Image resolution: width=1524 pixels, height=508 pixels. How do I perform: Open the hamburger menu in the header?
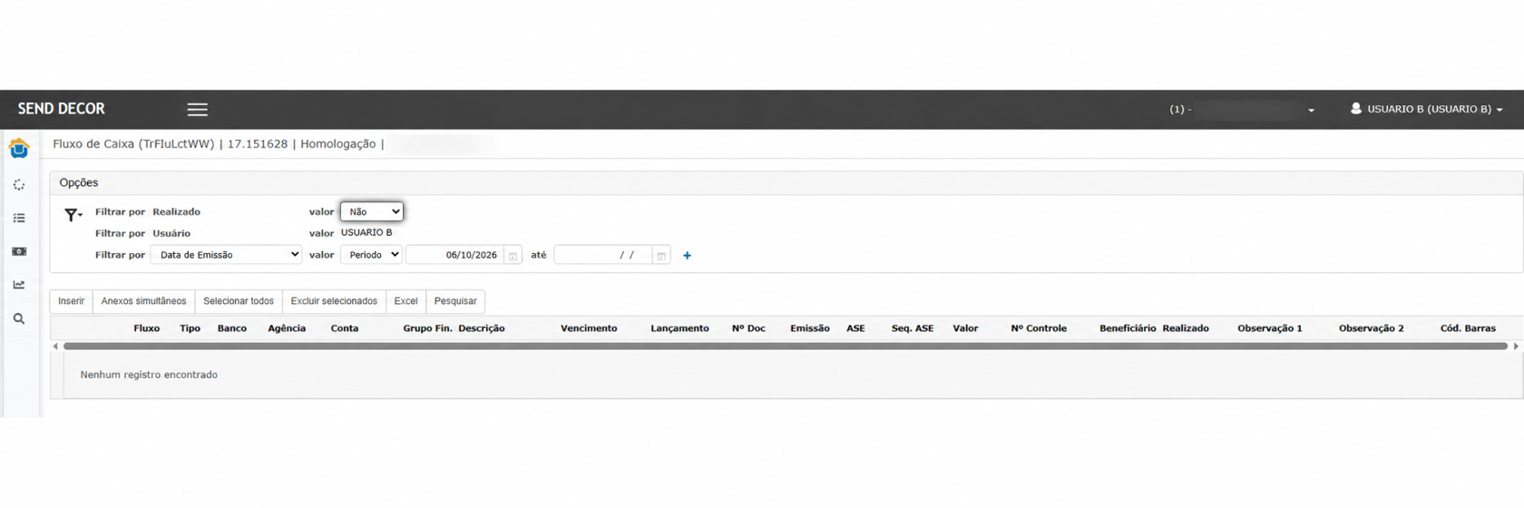coord(197,110)
